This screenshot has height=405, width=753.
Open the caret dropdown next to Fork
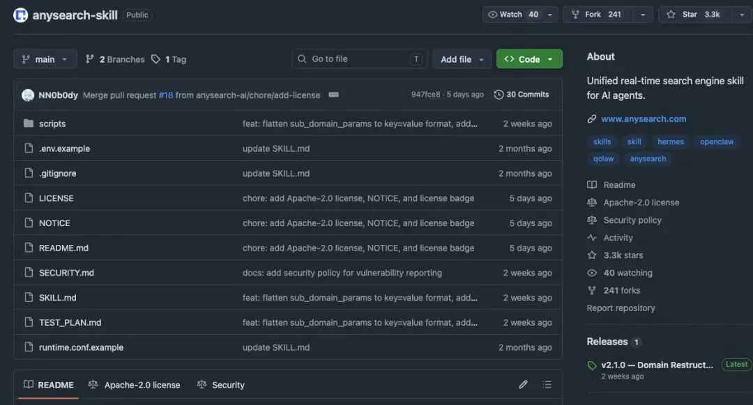pos(643,15)
